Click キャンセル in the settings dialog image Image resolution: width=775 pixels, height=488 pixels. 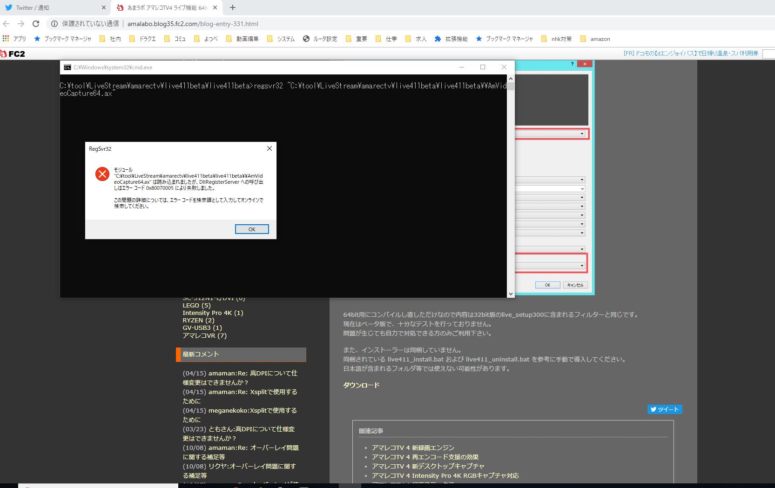point(576,285)
